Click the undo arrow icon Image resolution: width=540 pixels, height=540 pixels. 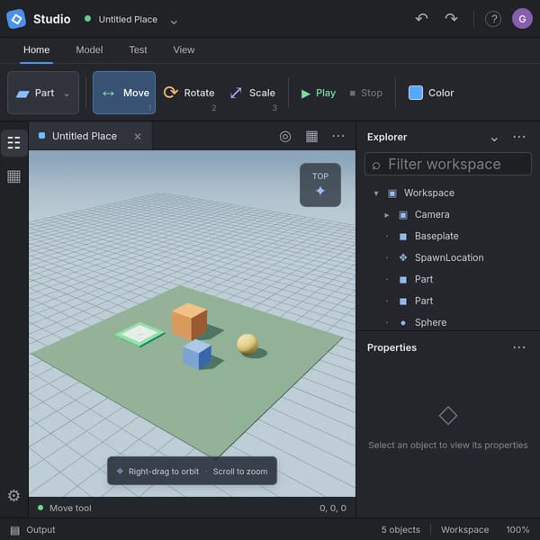[421, 18]
